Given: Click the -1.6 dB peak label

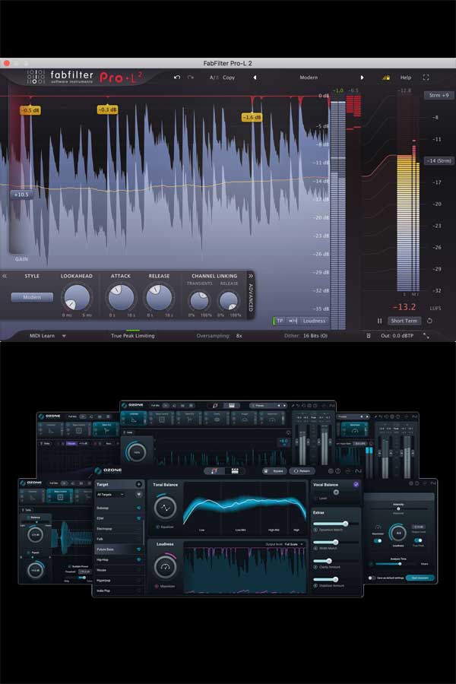Looking at the screenshot, I should pyautogui.click(x=252, y=117).
